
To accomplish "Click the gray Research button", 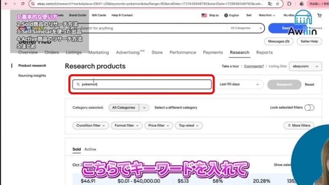I will tap(284, 84).
